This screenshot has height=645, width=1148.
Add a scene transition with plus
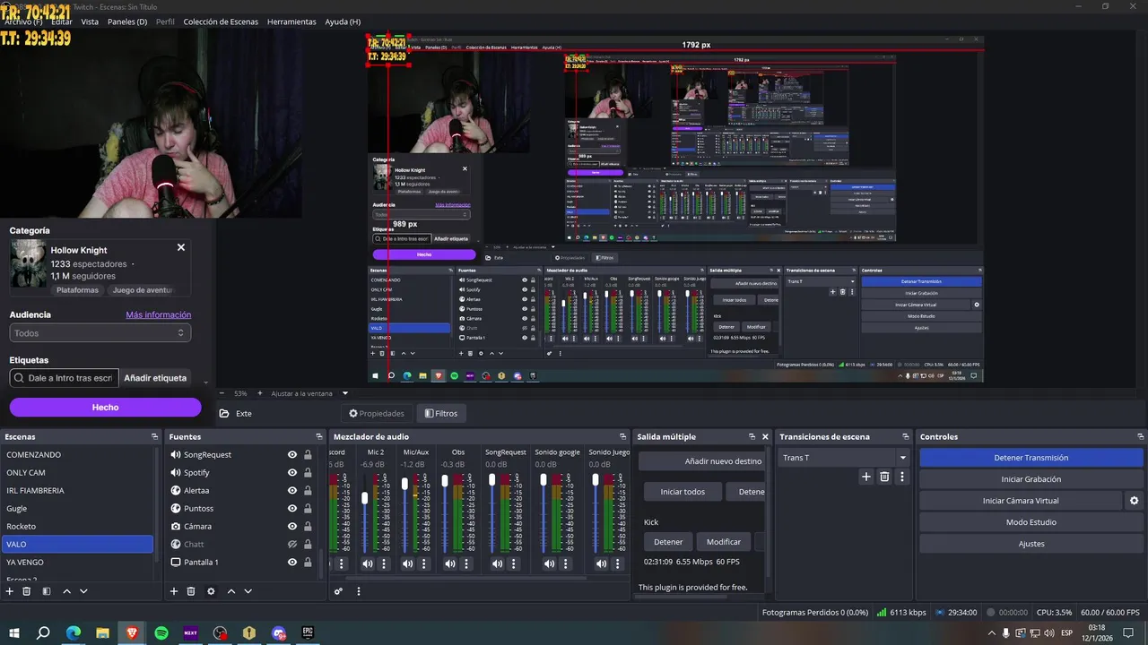point(866,477)
